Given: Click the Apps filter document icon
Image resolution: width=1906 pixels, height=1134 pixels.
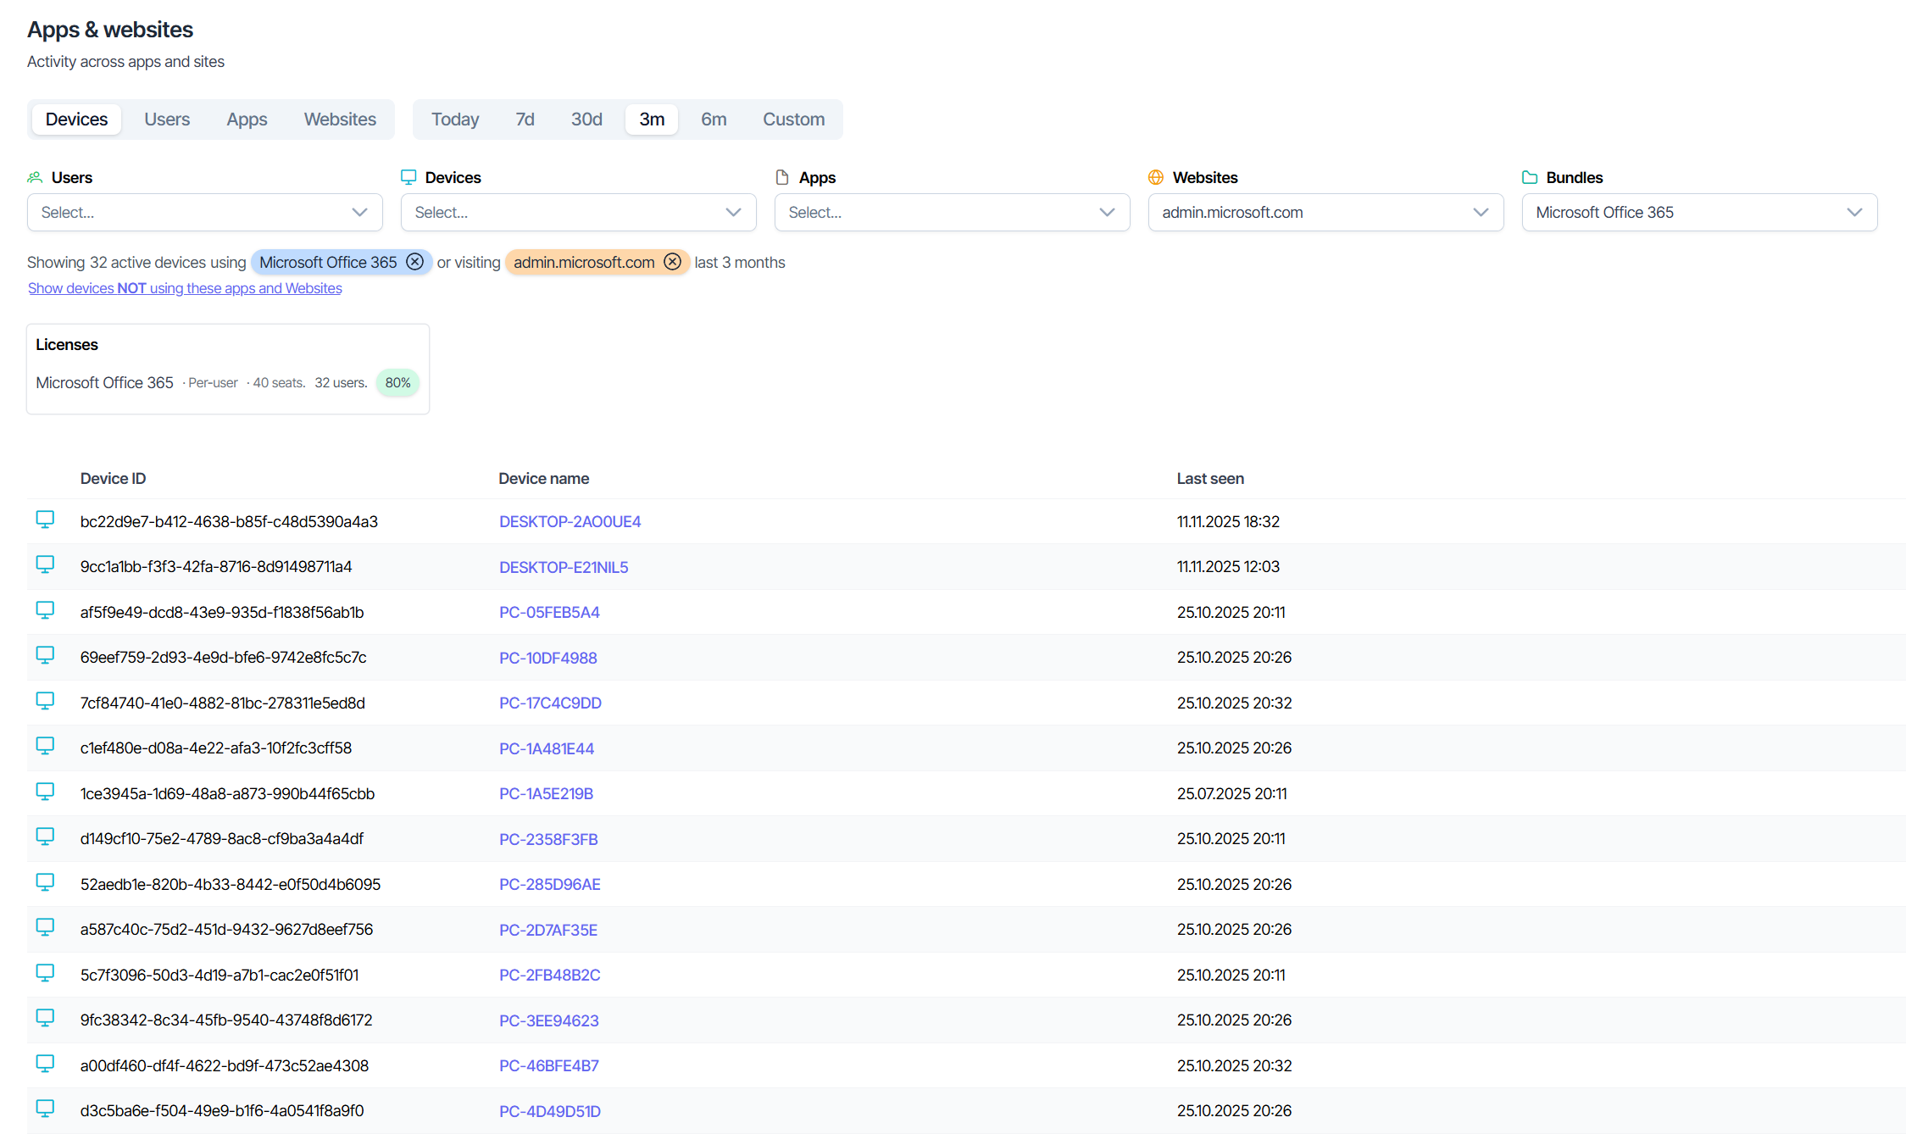Looking at the screenshot, I should 782,177.
